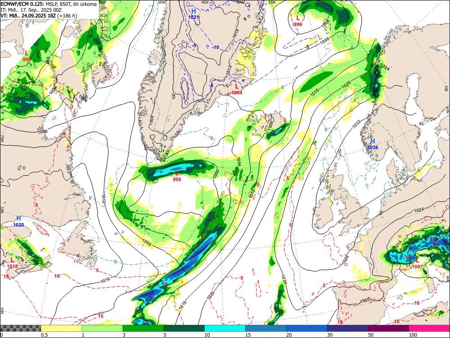
Task: Click the purple 50–100 mm legend swatch
Action: (x=389, y=328)
